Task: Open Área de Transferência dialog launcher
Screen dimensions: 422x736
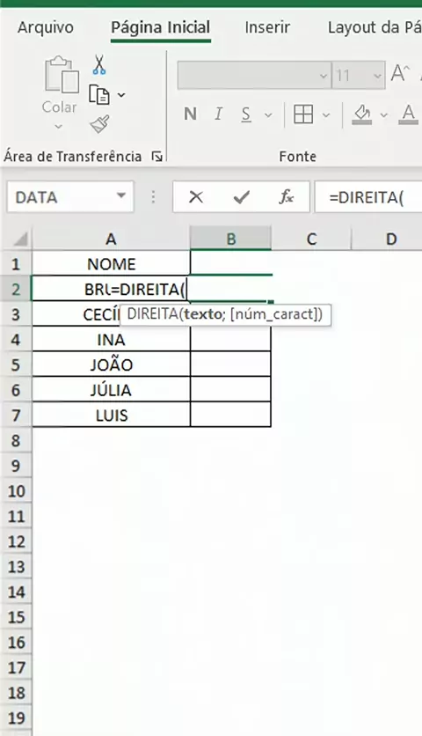Action: [157, 157]
